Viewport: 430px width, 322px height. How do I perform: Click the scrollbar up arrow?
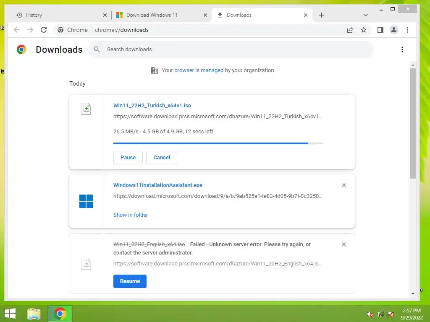tap(413, 65)
